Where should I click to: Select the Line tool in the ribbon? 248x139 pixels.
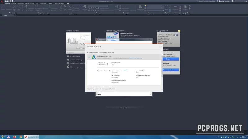pyautogui.click(x=3, y=7)
